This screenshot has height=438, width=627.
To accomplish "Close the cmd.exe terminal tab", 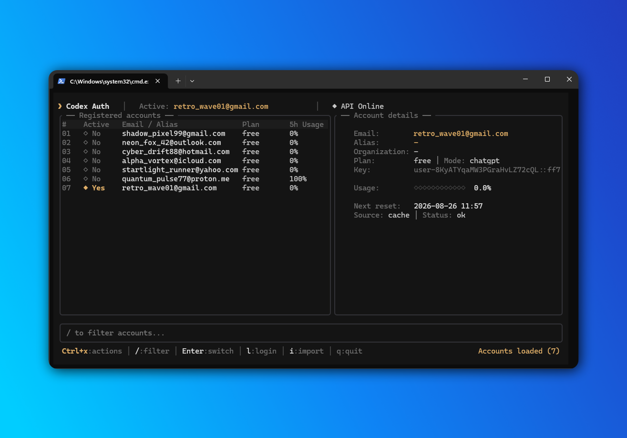I will 158,81.
